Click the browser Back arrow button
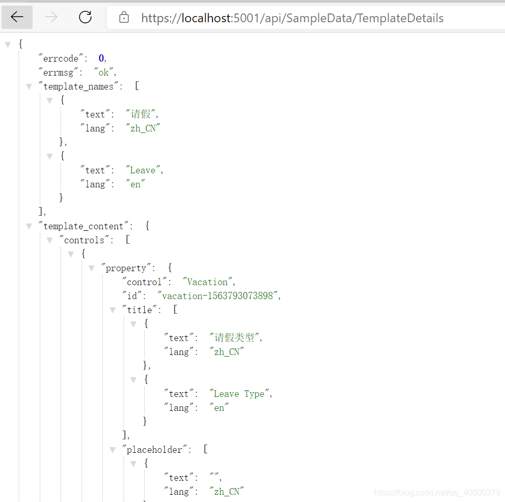 tap(17, 17)
